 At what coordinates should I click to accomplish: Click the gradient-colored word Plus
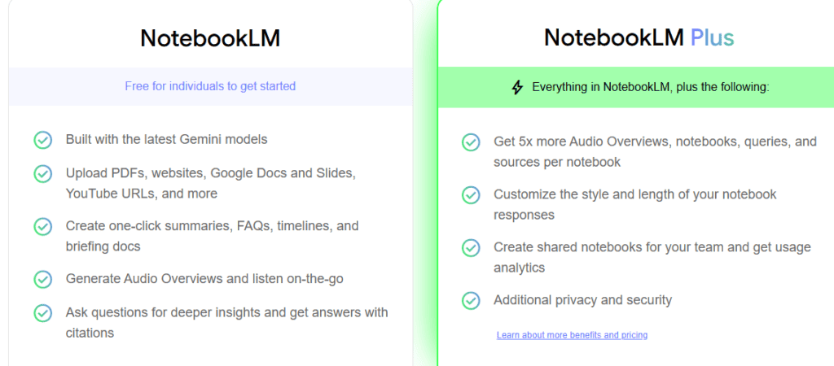click(712, 37)
